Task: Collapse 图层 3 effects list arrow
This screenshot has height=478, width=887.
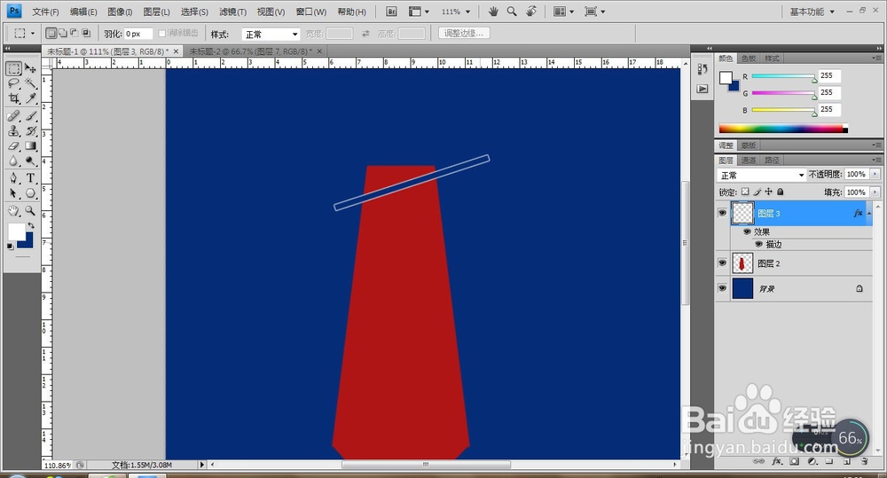Action: coord(869,213)
